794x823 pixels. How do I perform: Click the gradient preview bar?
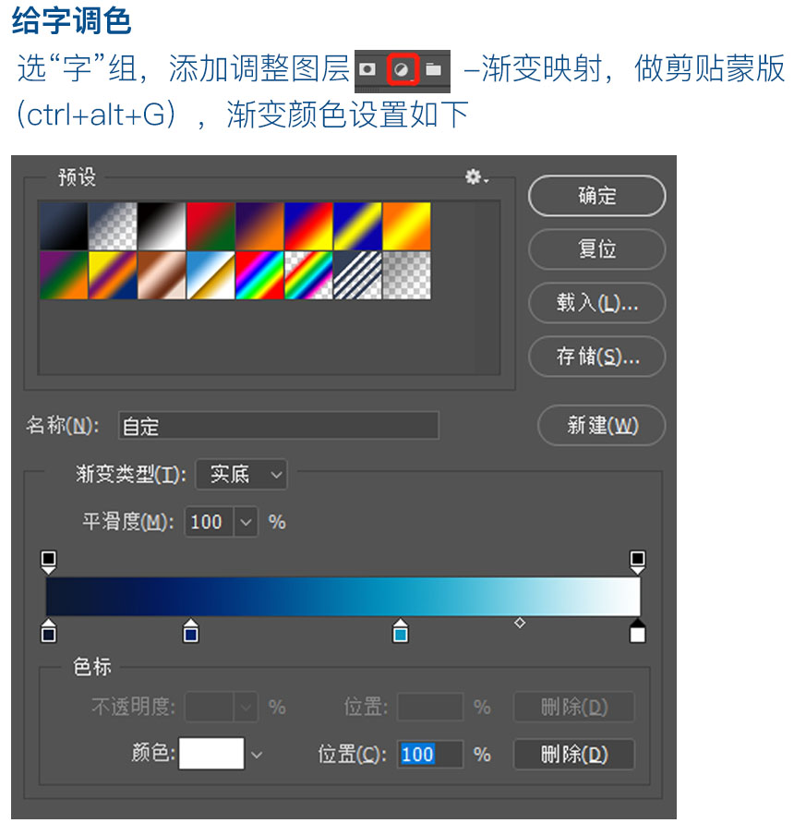(343, 597)
